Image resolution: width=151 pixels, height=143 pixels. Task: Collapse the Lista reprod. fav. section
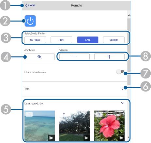[123, 103]
